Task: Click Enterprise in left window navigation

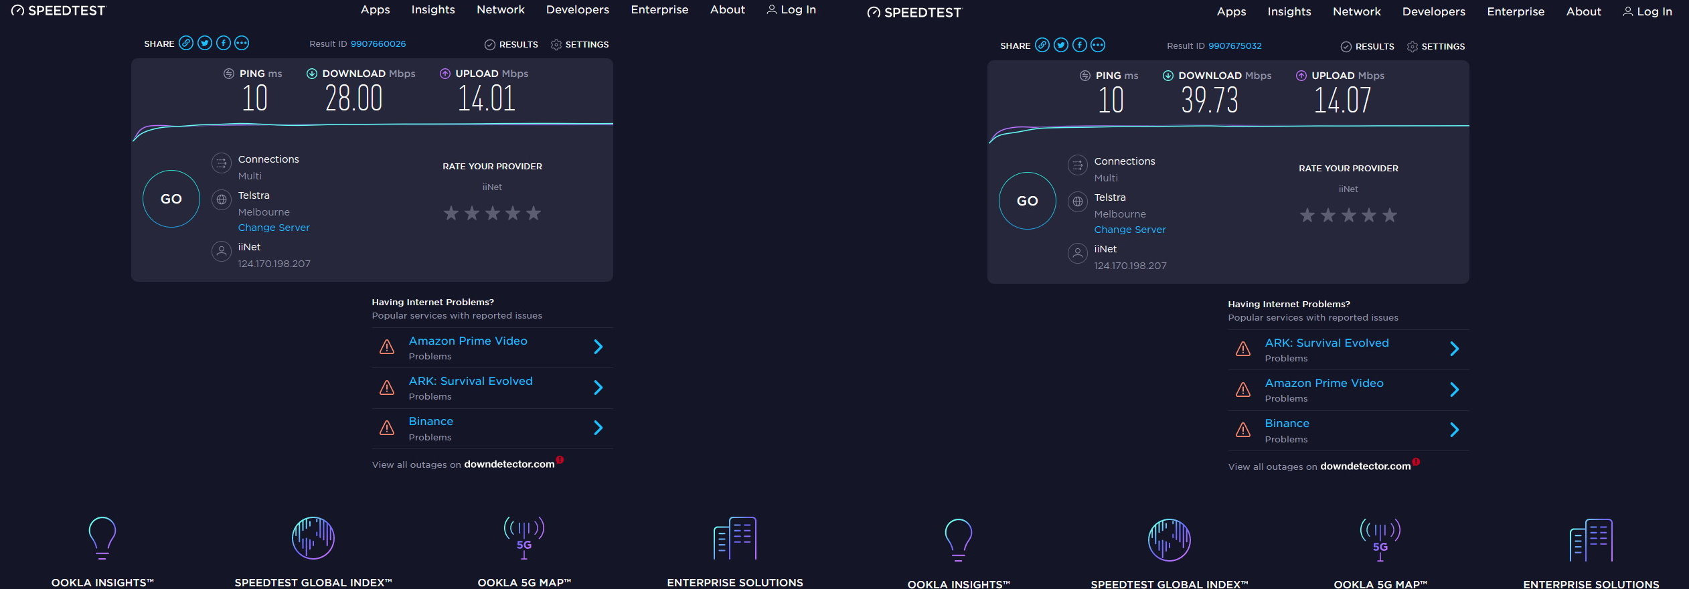Action: click(659, 9)
